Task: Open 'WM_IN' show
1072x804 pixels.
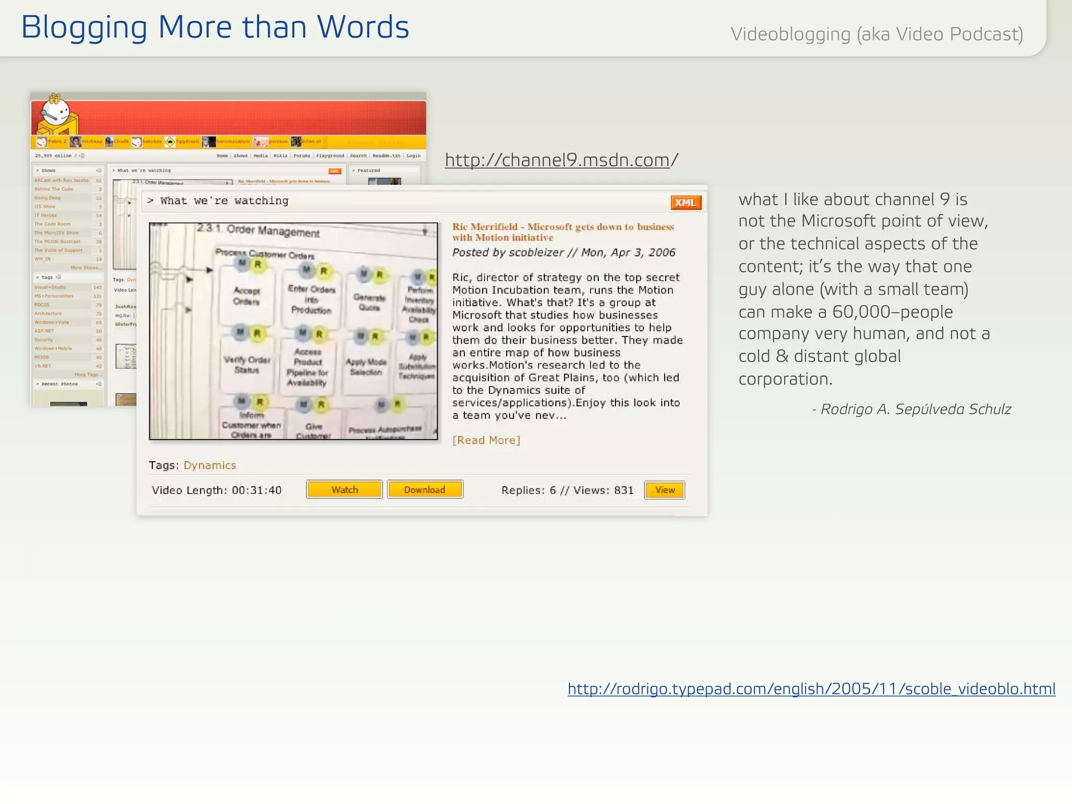Action: point(42,259)
